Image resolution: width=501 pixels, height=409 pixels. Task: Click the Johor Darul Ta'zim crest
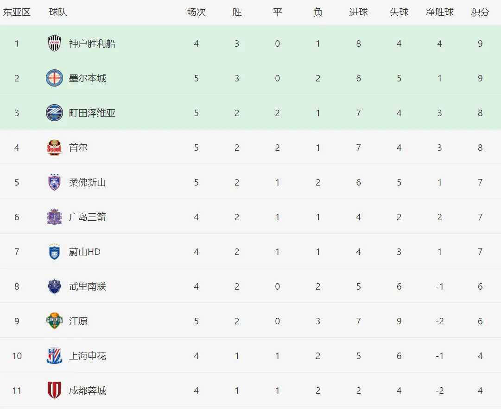click(54, 182)
